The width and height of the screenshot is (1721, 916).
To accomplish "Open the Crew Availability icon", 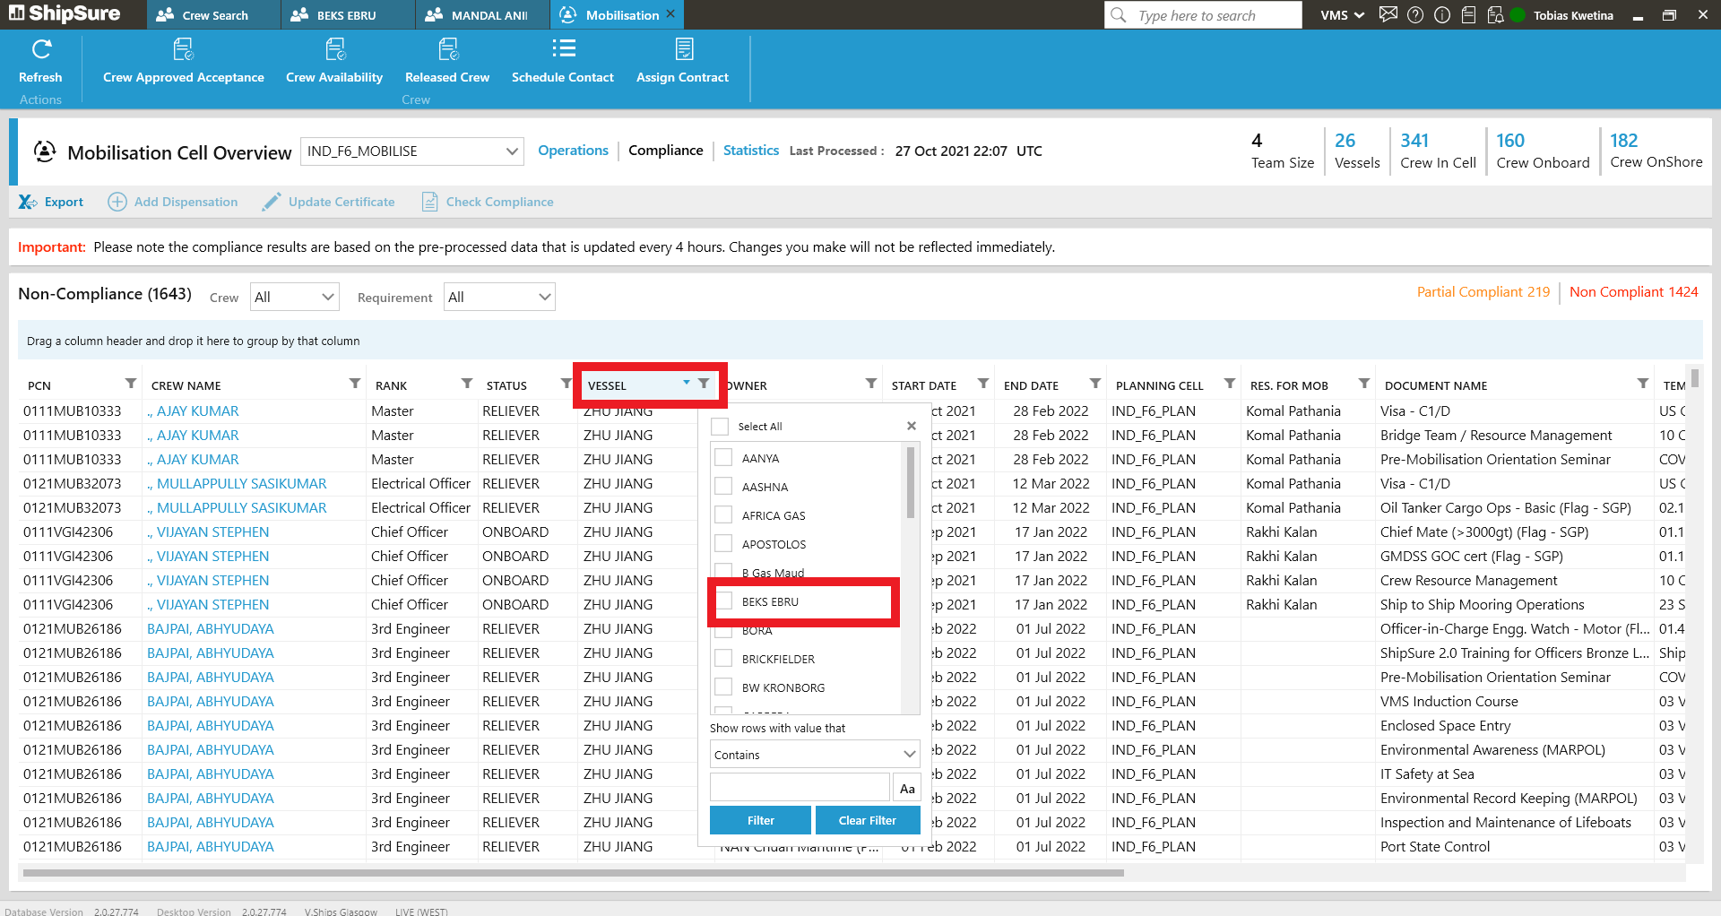I will (x=334, y=49).
